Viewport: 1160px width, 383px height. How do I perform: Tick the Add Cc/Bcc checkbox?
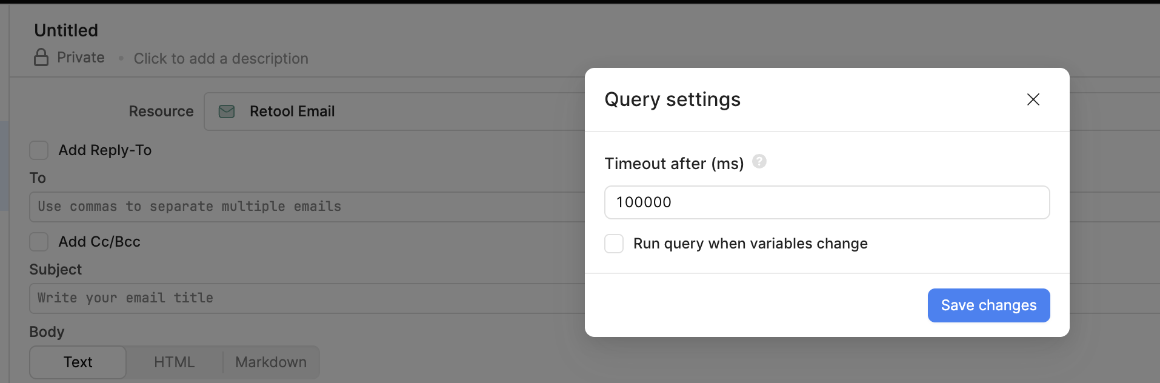39,242
